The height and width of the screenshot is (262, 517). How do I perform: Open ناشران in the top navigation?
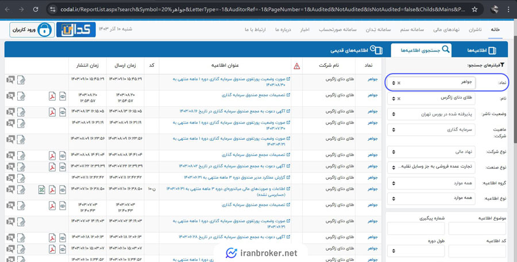click(475, 29)
